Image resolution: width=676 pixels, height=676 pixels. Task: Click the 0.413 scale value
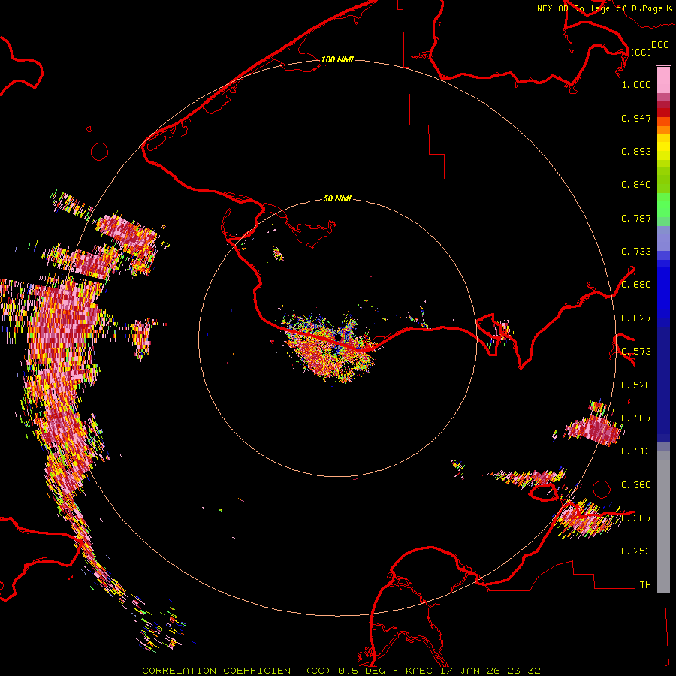pos(636,451)
